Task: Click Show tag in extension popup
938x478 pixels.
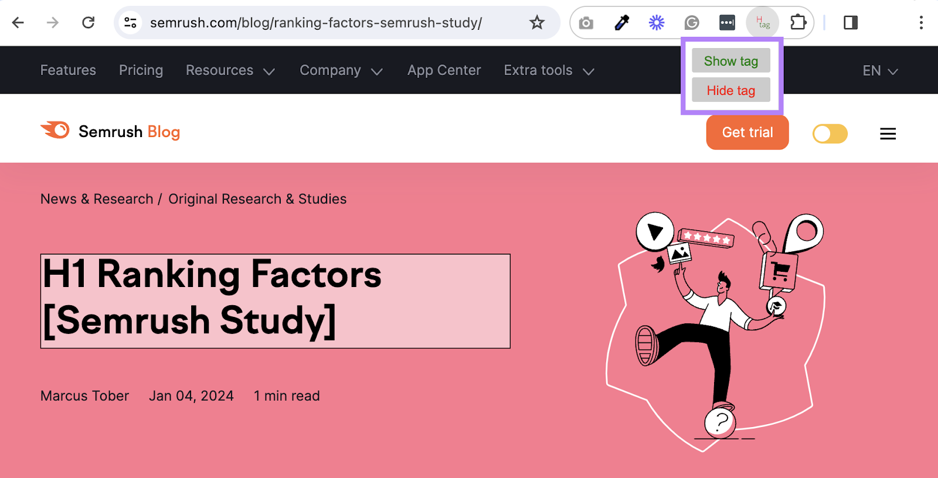Action: click(x=730, y=62)
